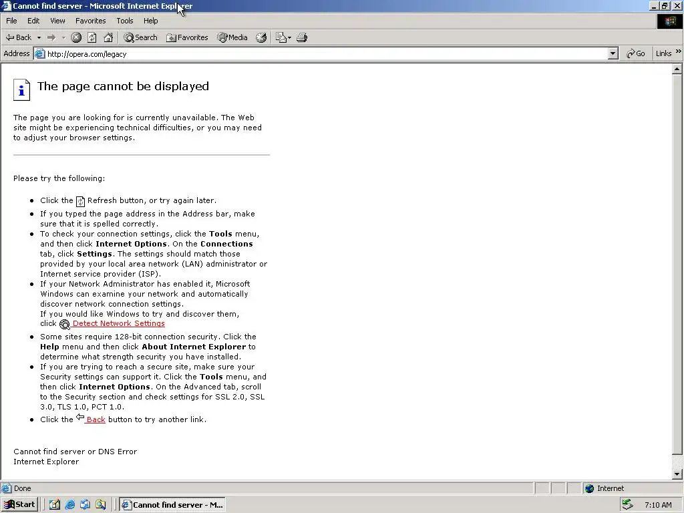Image resolution: width=684 pixels, height=513 pixels.
Task: Click the text 'Please try the following:'
Action: tap(59, 178)
